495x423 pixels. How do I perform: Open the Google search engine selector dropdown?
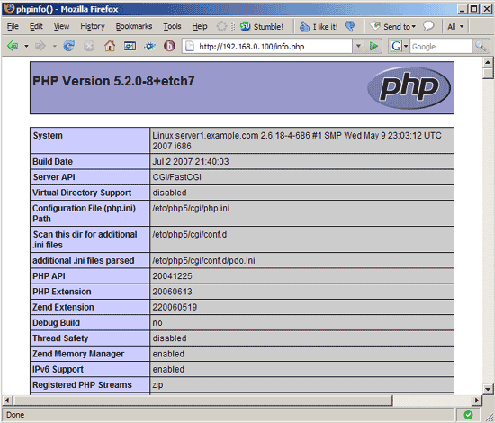pyautogui.click(x=399, y=47)
